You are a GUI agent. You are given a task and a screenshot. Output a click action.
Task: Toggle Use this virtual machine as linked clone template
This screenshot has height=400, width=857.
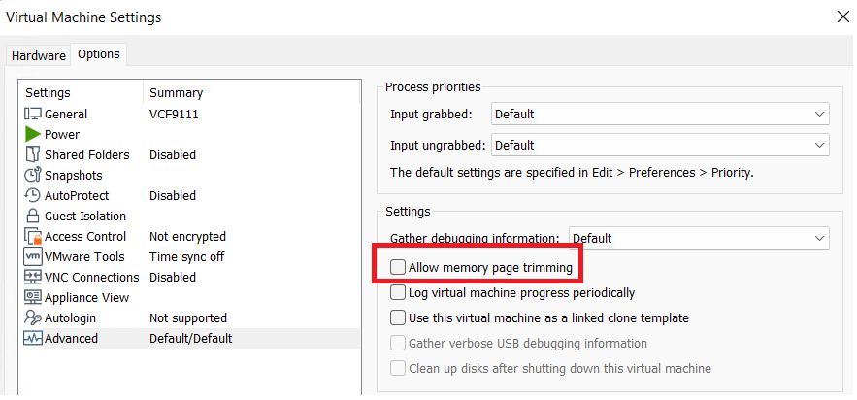click(398, 317)
